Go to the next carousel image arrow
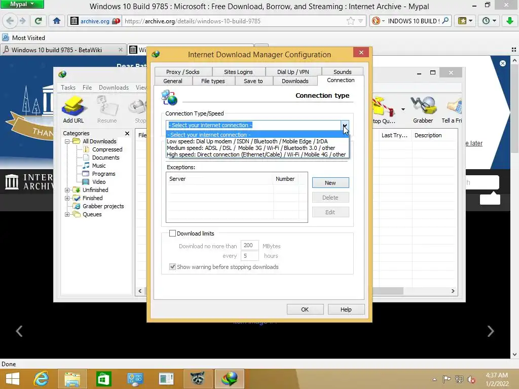The height and width of the screenshot is (389, 519). [x=491, y=331]
